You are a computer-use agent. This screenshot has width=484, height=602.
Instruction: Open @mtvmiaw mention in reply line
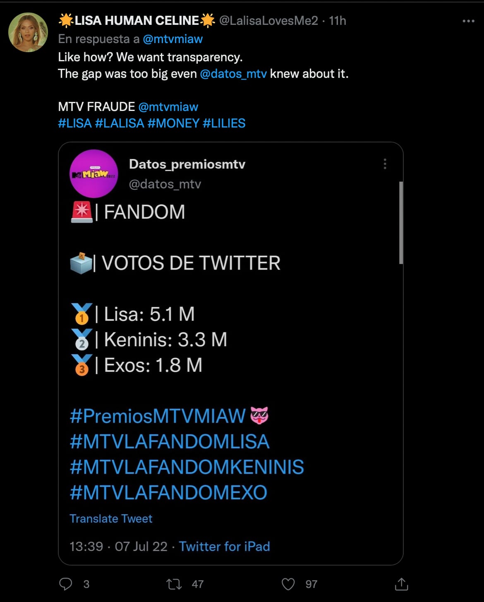173,39
